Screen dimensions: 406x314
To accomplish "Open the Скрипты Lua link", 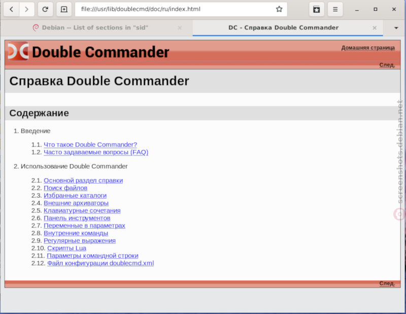I will pyautogui.click(x=66, y=248).
